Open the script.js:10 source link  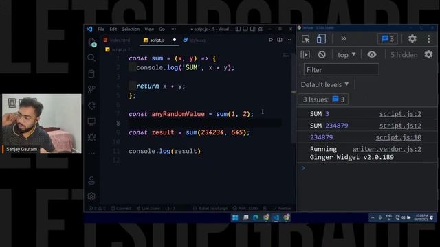pos(399,137)
